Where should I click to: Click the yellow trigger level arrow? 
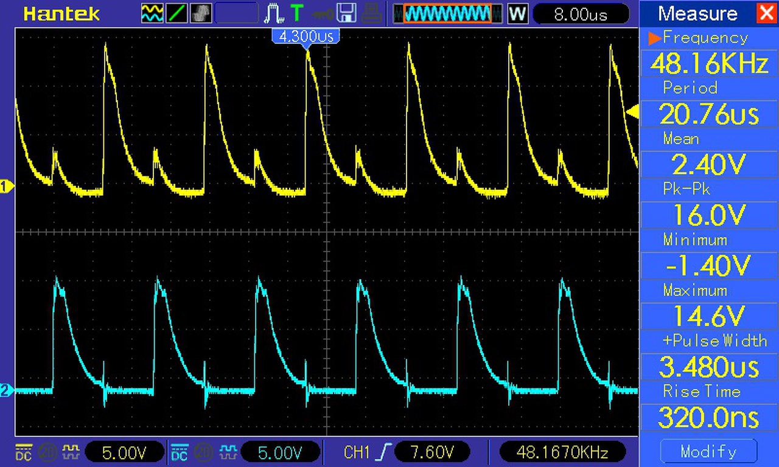[632, 112]
